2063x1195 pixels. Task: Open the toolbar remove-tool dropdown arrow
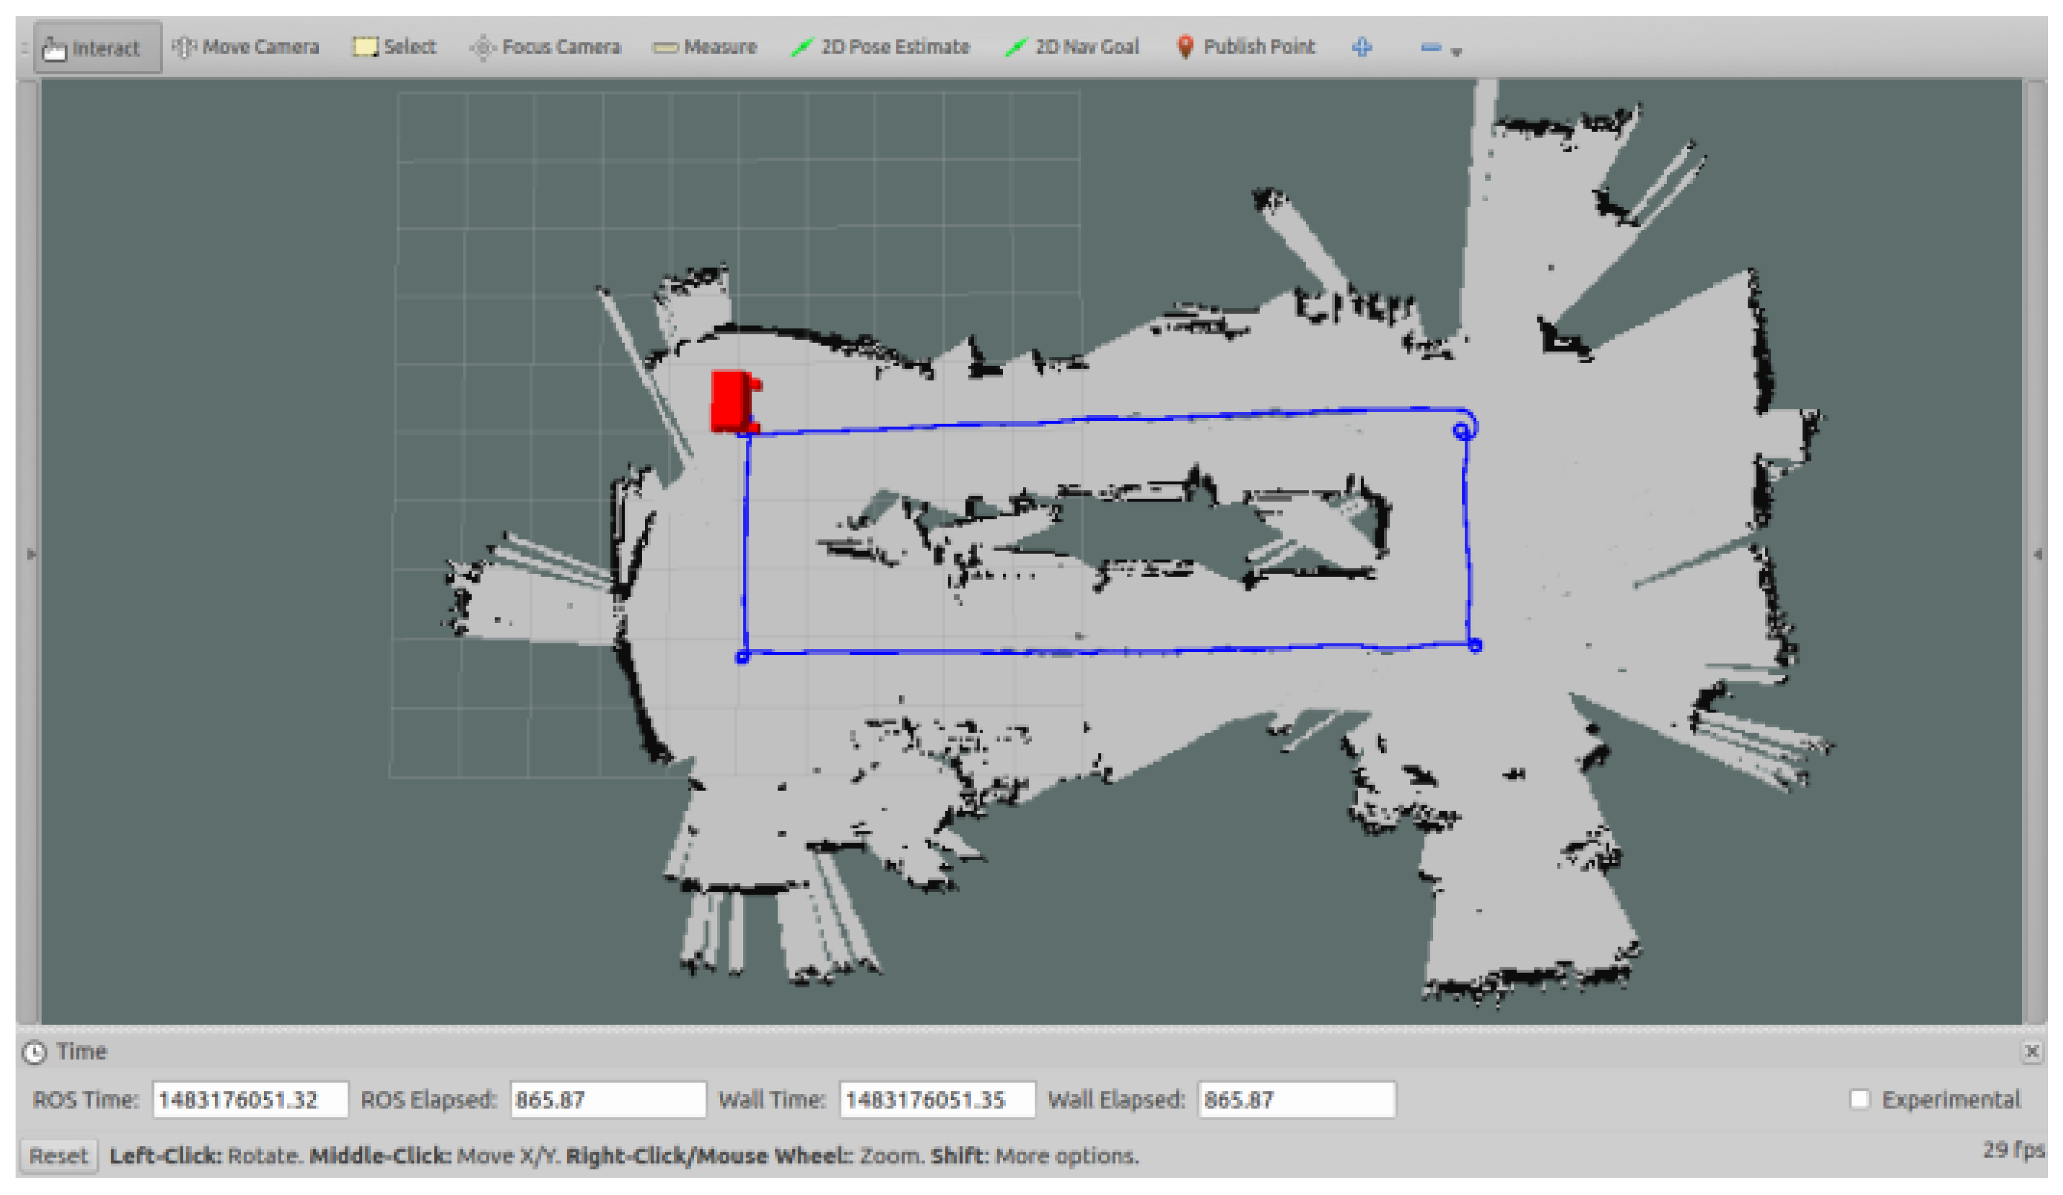tap(1457, 52)
